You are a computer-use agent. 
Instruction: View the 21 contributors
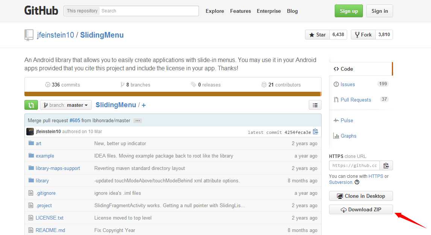pyautogui.click(x=281, y=85)
